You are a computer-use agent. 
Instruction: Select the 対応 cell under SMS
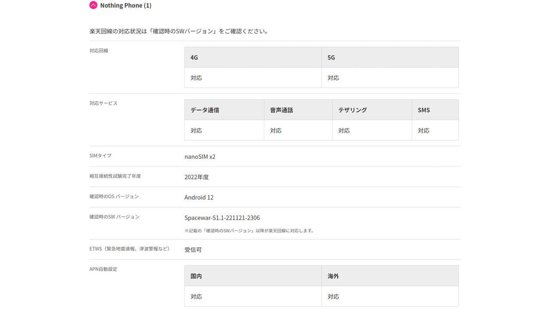pyautogui.click(x=424, y=130)
